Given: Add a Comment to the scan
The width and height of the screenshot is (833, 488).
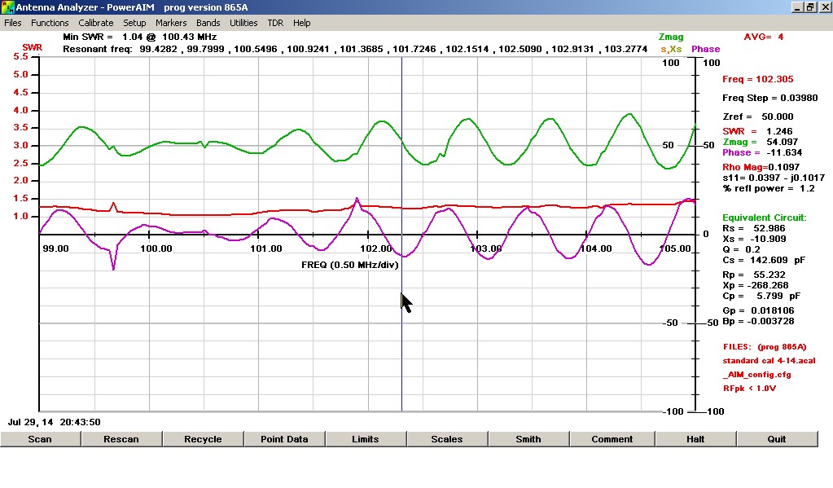Looking at the screenshot, I should (x=612, y=439).
